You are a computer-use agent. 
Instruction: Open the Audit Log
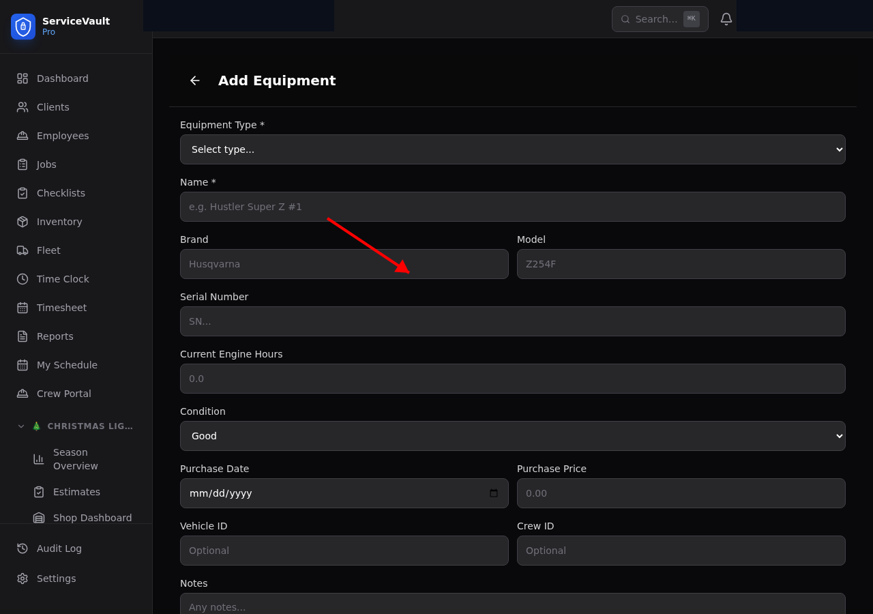[x=59, y=549]
